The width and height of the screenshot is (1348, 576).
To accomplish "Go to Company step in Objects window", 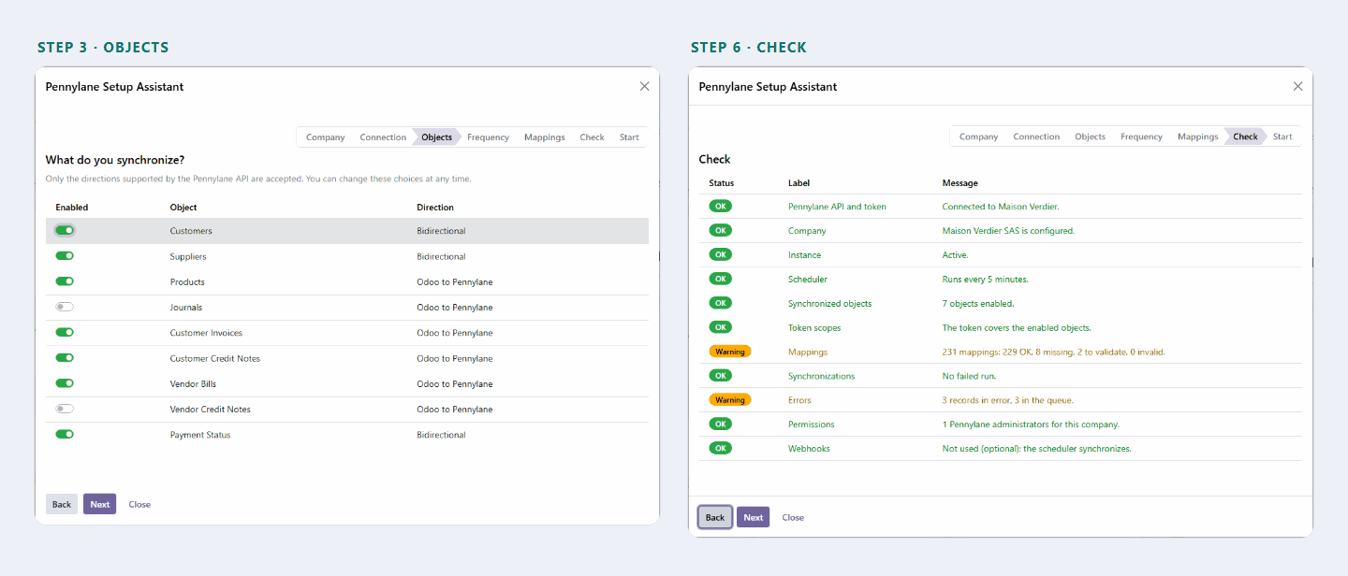I will tap(326, 137).
